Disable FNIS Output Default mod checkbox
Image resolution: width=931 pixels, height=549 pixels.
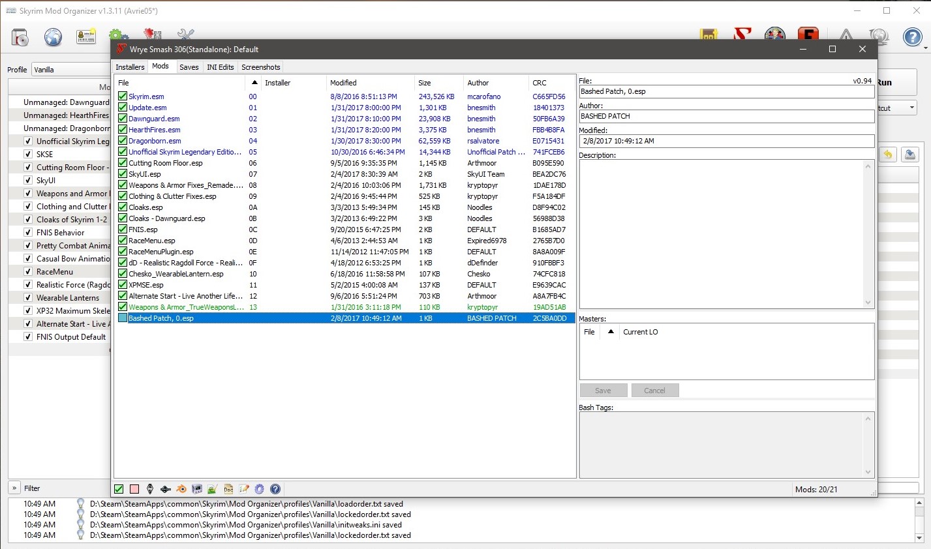tap(28, 337)
